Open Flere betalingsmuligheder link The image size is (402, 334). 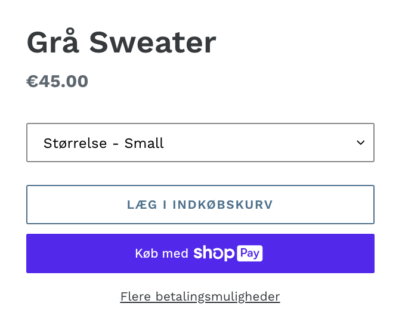click(200, 296)
